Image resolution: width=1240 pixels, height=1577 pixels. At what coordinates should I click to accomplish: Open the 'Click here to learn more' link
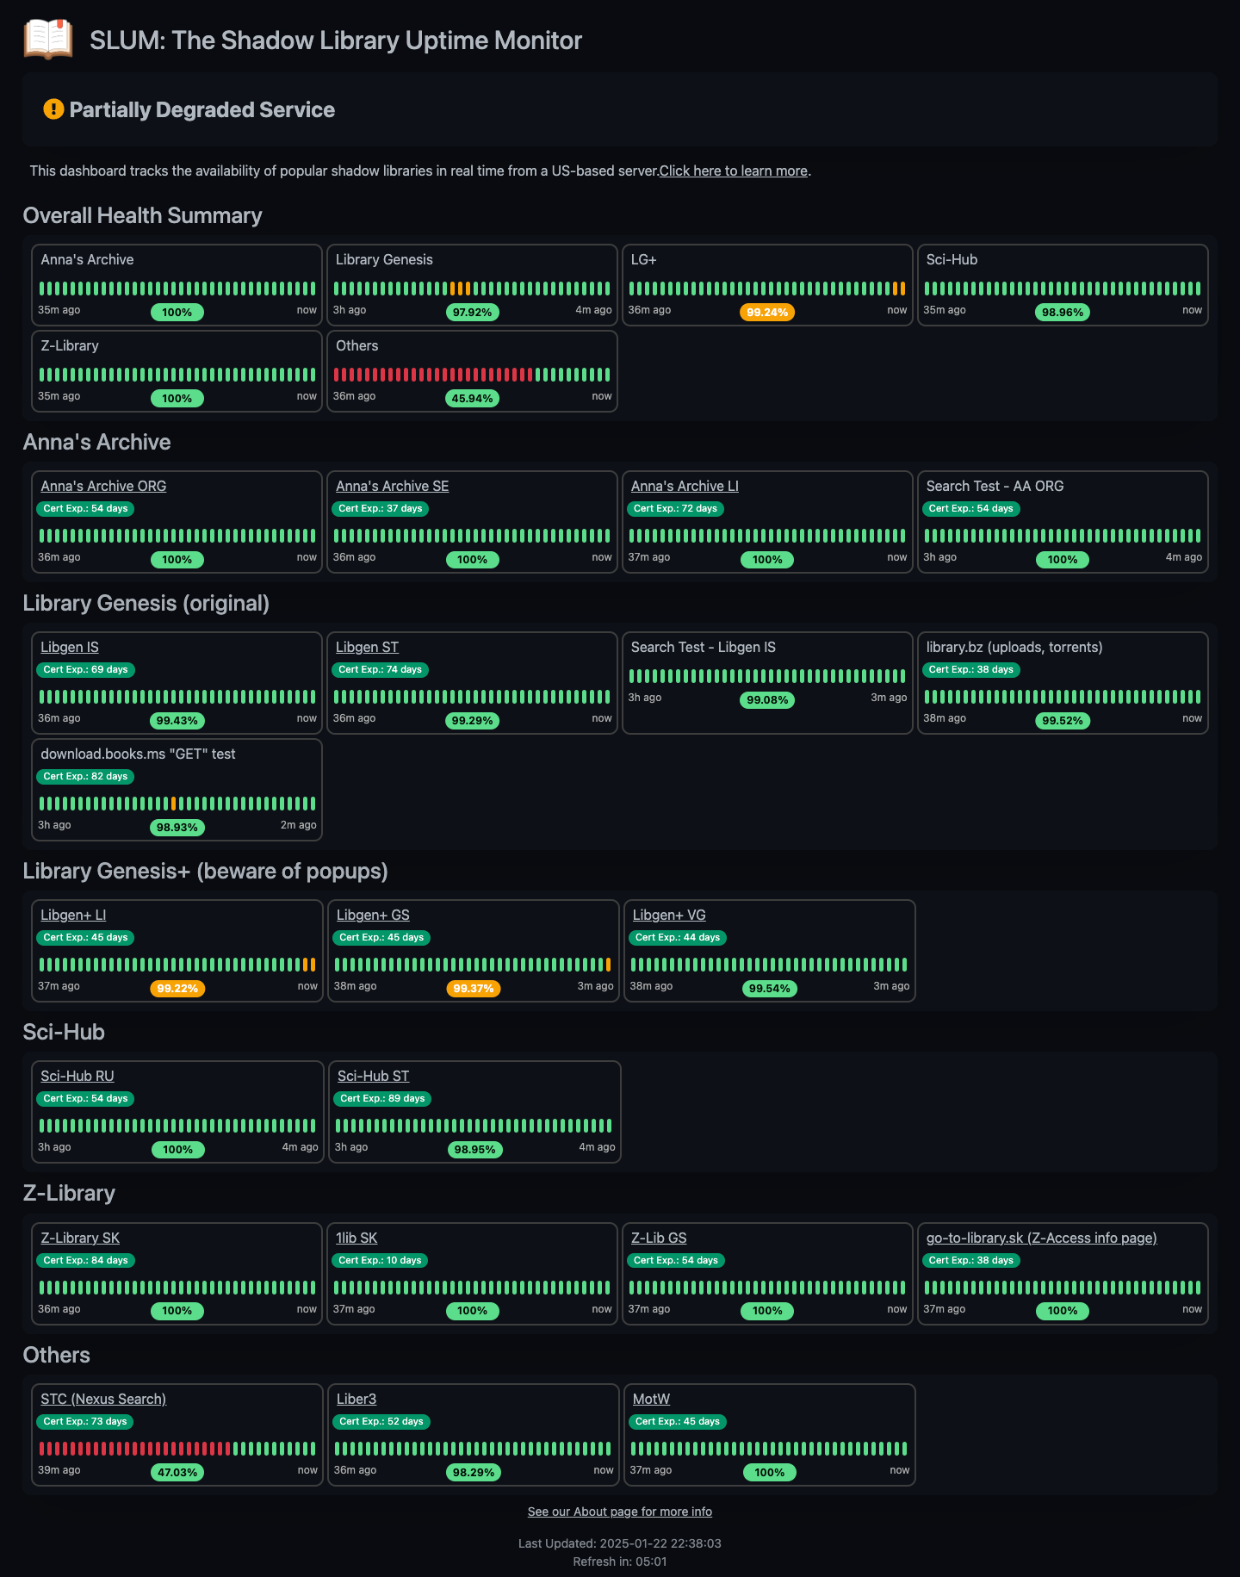(x=733, y=171)
